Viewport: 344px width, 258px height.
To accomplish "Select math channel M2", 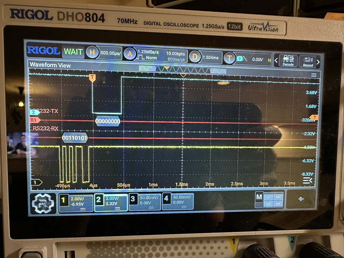I will tap(268, 204).
